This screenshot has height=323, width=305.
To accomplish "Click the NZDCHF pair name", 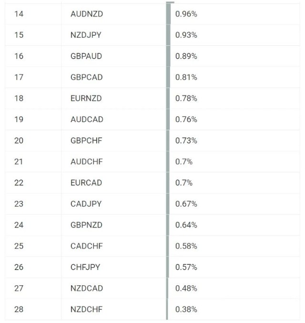I will point(86,309).
